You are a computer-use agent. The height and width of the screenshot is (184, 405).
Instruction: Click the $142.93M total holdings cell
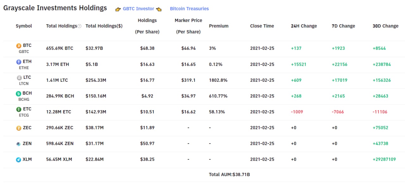click(x=96, y=112)
